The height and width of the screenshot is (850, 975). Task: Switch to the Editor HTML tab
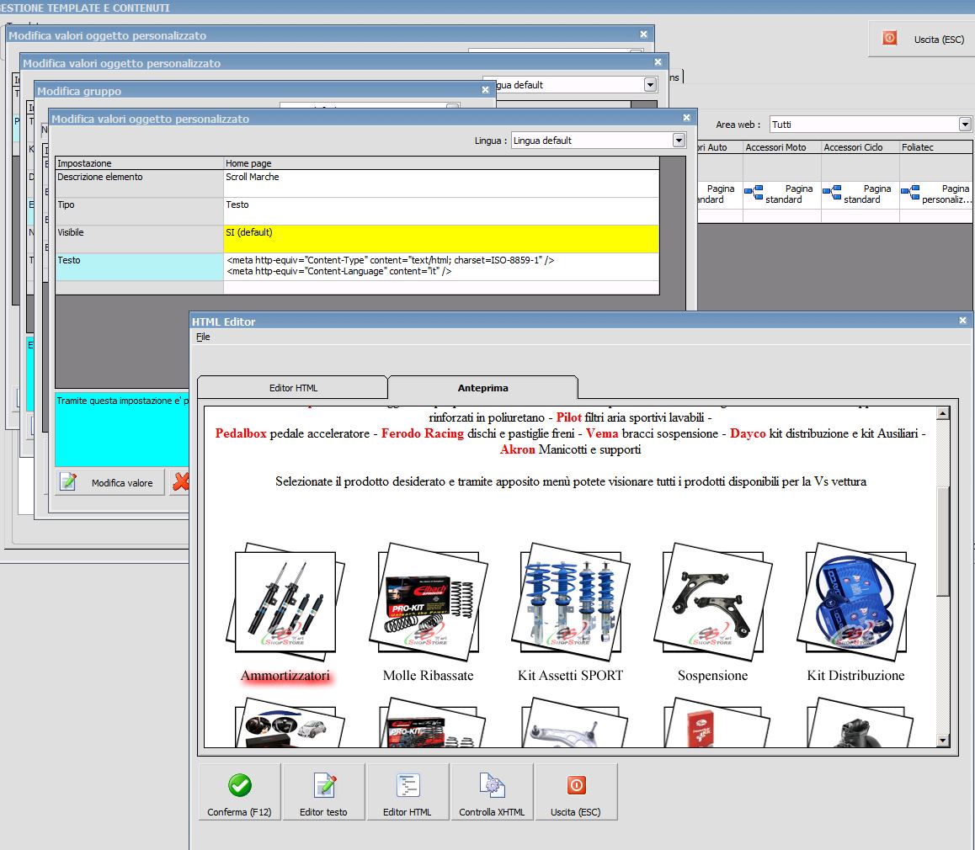coord(293,388)
